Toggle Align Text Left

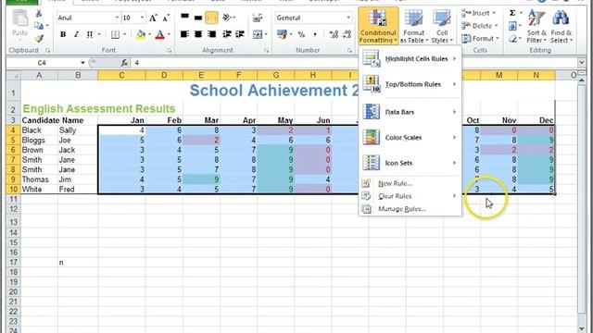(x=184, y=34)
